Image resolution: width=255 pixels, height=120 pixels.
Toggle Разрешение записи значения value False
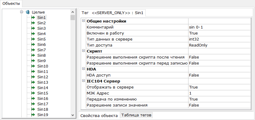pyautogui.click(x=219, y=105)
